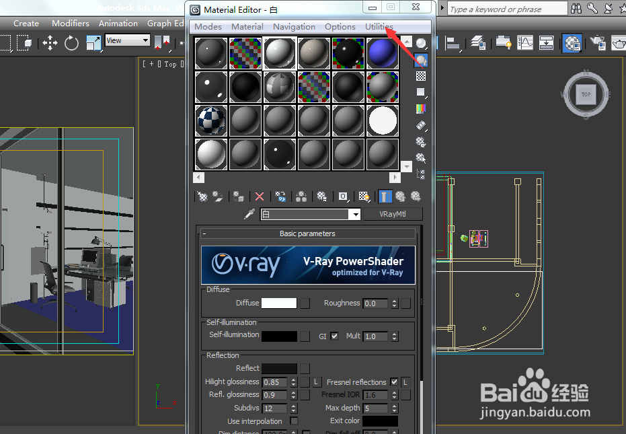Click Self-illumination black color swatch

click(x=279, y=336)
